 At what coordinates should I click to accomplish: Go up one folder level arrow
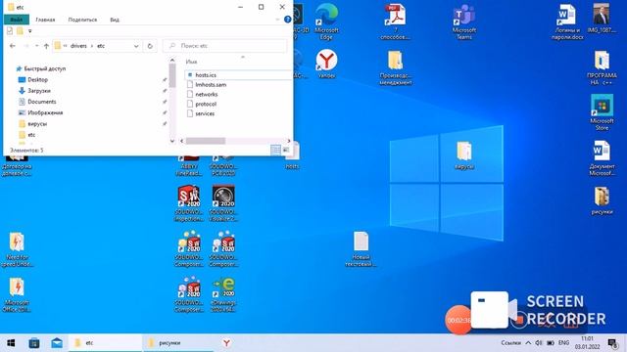46,46
